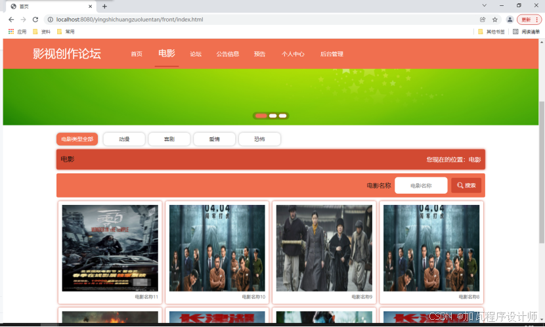Image resolution: width=545 pixels, height=327 pixels.
Task: Click the 电影名称11 caption text
Action: (146, 297)
